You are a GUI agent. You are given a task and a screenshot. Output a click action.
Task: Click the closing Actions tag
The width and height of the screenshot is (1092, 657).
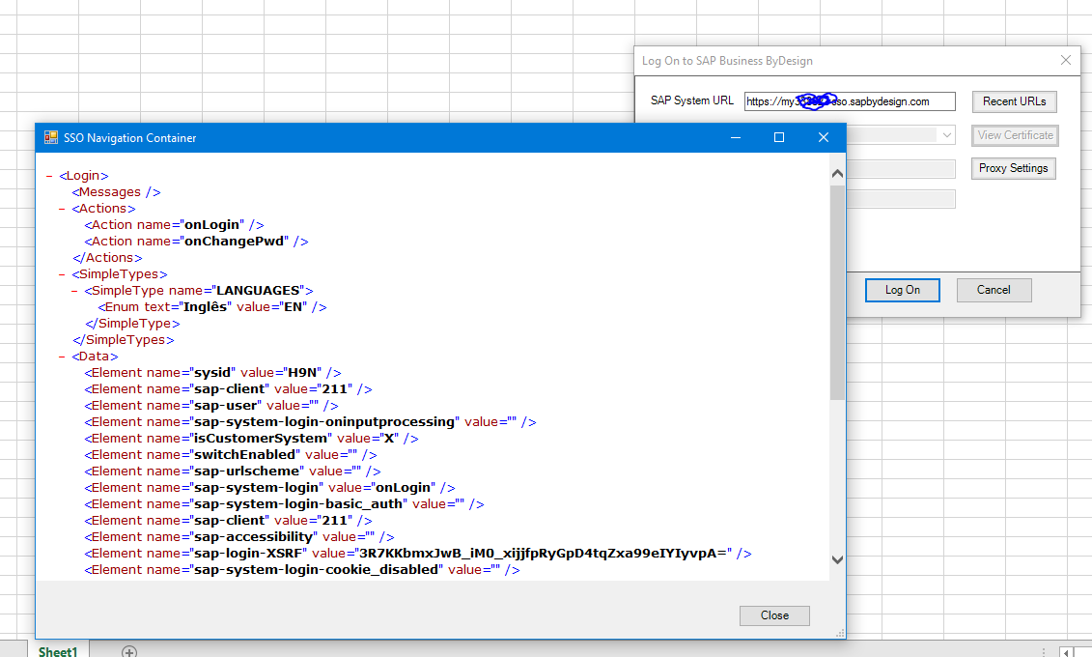point(107,258)
